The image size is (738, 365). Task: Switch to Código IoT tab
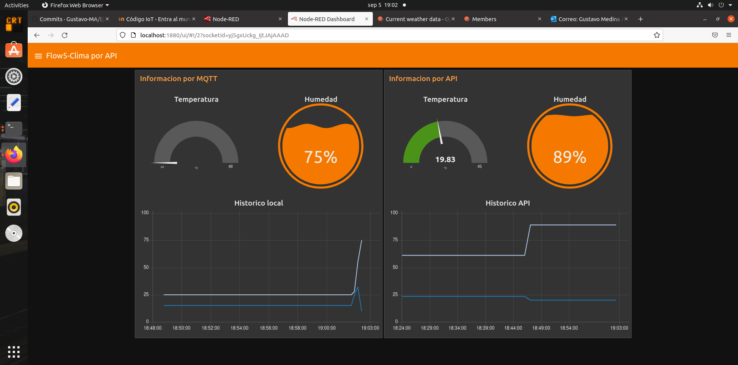(157, 19)
